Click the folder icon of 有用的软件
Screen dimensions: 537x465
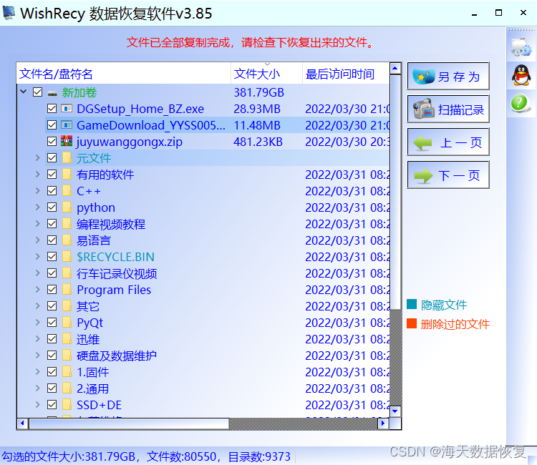tap(67, 175)
